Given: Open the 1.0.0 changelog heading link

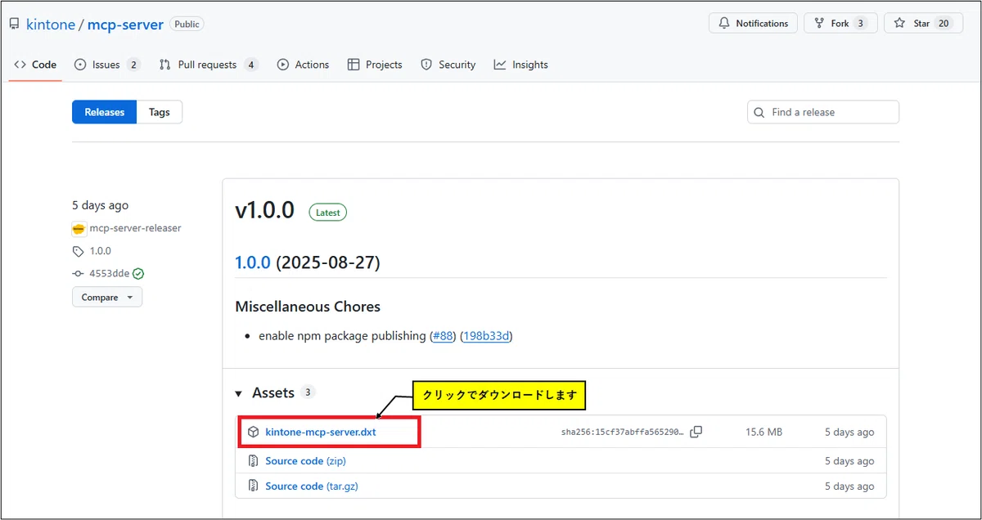Looking at the screenshot, I should pos(252,262).
